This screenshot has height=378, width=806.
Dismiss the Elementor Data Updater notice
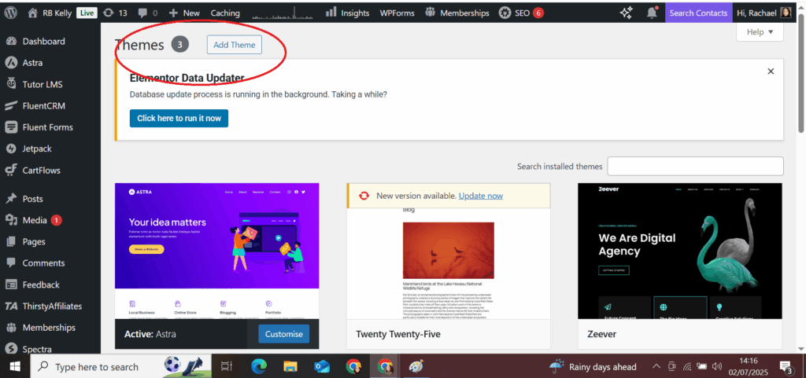tap(771, 72)
